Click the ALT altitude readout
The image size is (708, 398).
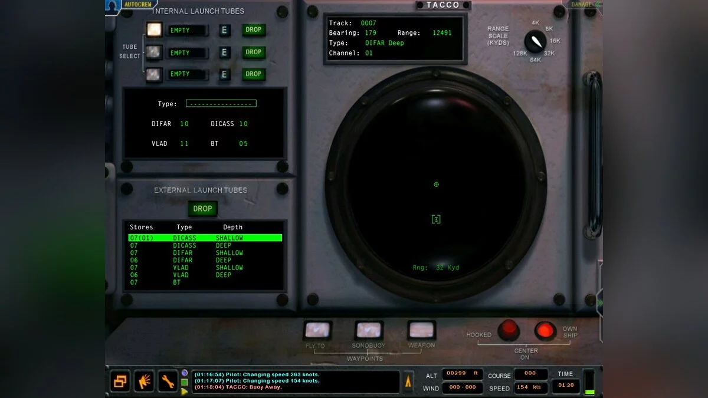463,374
